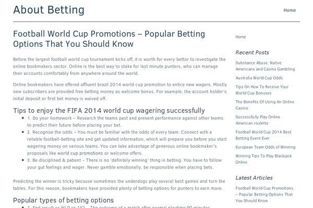
Task: Follow the 'world cup promotions' inline link
Action: [80, 153]
